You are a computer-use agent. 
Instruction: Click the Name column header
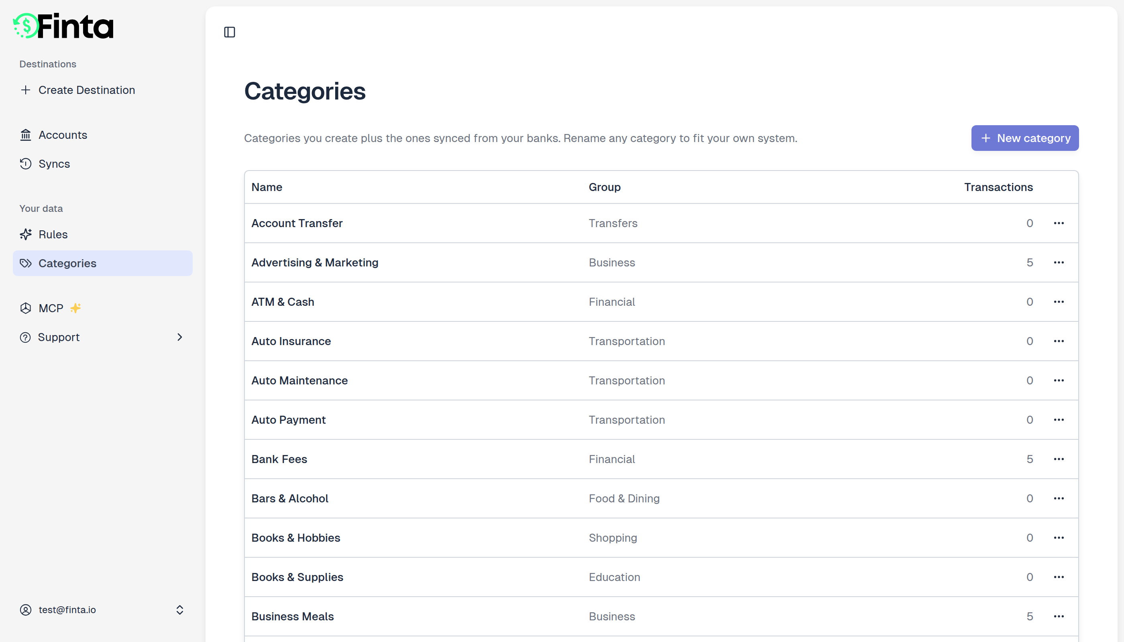click(x=267, y=187)
